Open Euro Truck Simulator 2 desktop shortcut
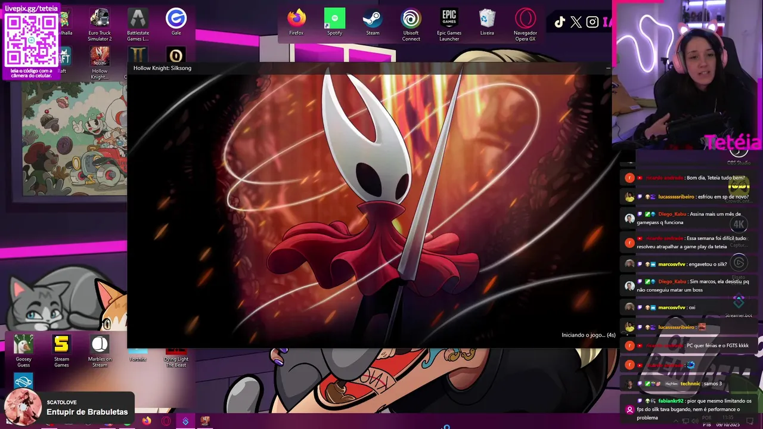The width and height of the screenshot is (763, 429). (100, 25)
